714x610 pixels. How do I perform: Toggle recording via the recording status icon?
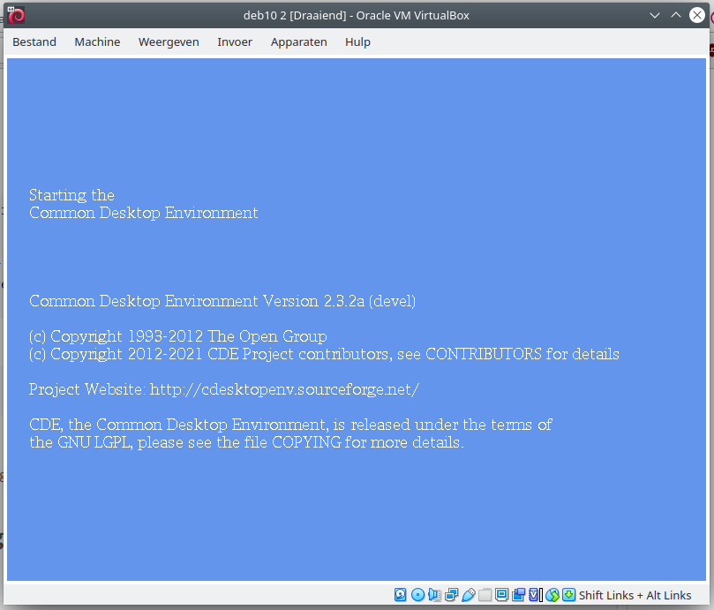click(517, 595)
